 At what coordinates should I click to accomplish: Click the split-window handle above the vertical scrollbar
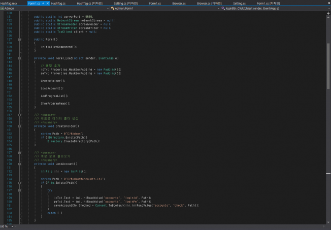[328, 13]
